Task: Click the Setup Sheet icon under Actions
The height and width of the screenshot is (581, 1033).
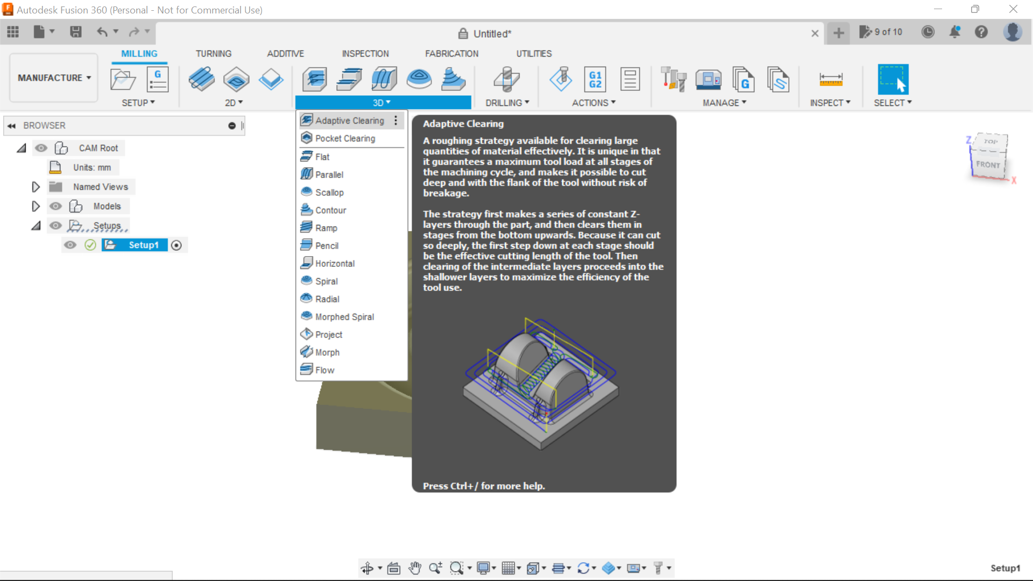Action: [x=630, y=79]
